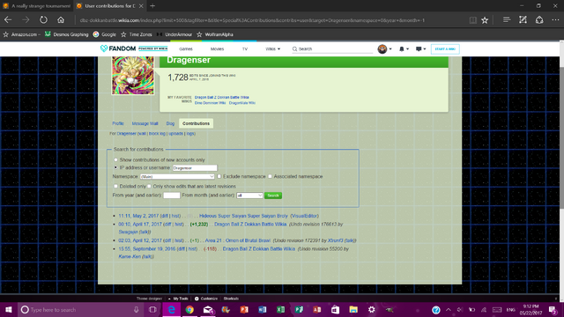This screenshot has height=317, width=564.
Task: Click the browser forward arrow
Action: click(26, 20)
